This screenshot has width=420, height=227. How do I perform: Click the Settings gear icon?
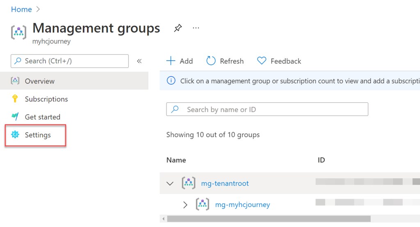(15, 135)
